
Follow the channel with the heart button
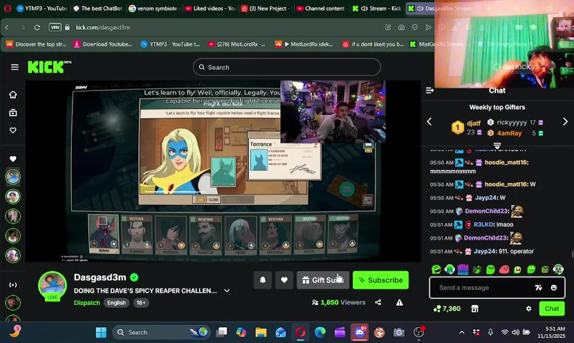click(284, 280)
